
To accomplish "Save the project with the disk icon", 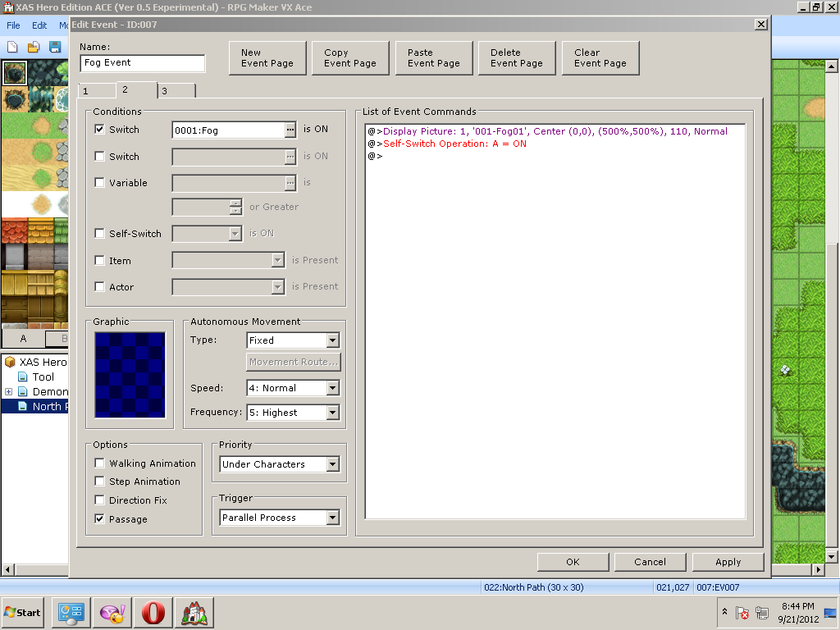I will coord(54,48).
